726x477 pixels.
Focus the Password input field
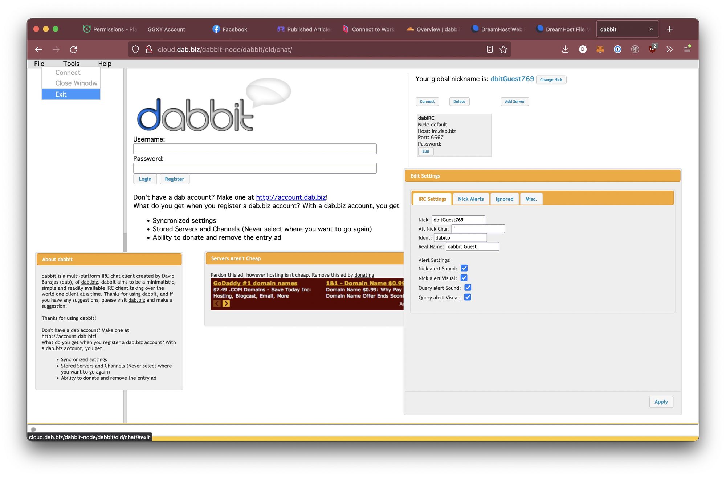pyautogui.click(x=255, y=168)
